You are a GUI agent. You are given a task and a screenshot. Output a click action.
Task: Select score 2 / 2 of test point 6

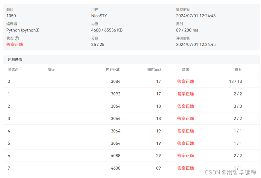coord(238,156)
